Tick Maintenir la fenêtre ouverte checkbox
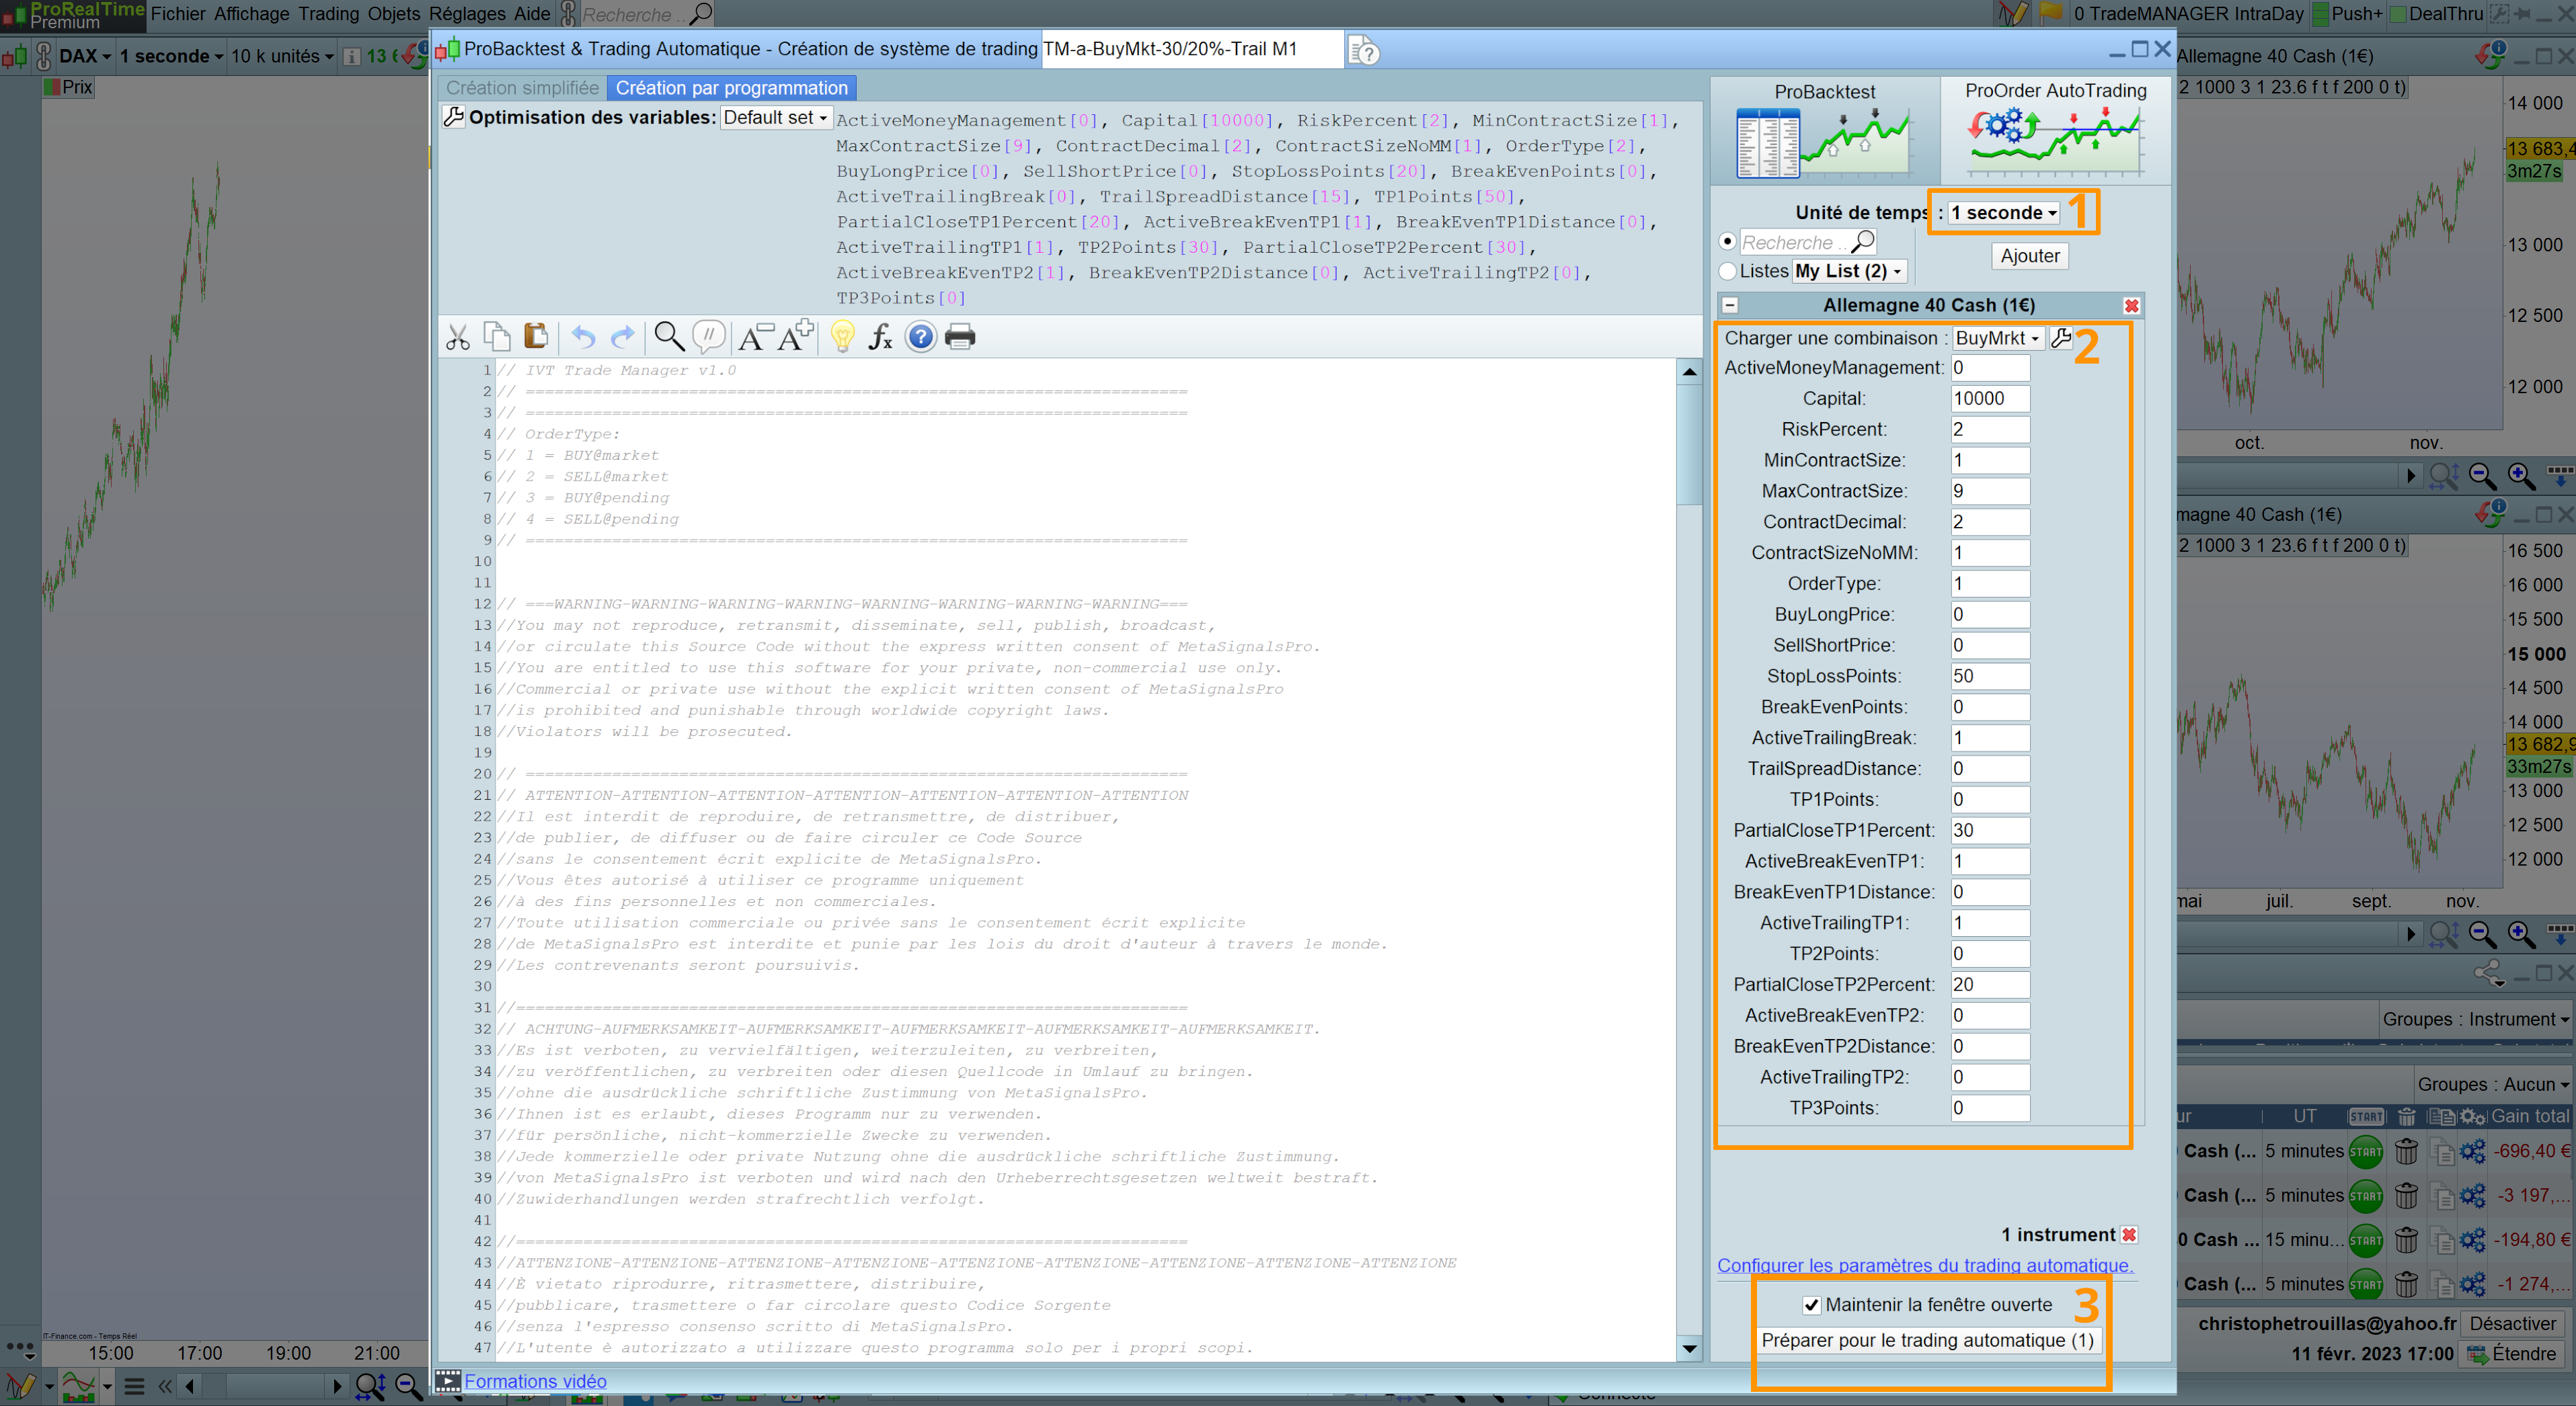2576x1406 pixels. click(x=1811, y=1305)
